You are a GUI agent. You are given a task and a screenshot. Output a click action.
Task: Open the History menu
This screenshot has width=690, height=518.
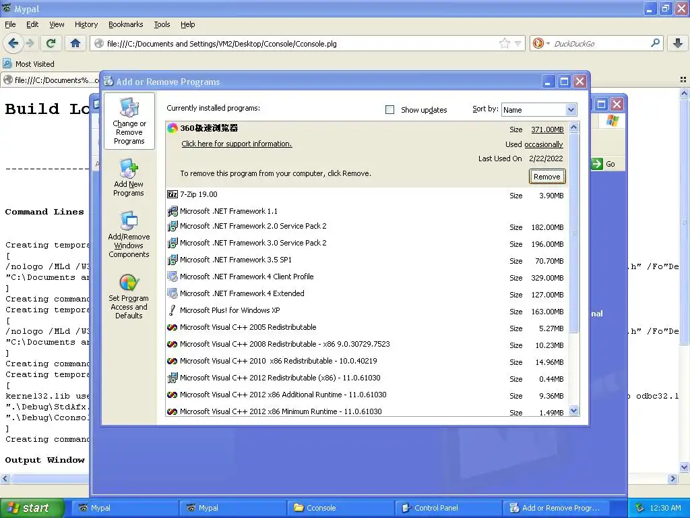[86, 24]
